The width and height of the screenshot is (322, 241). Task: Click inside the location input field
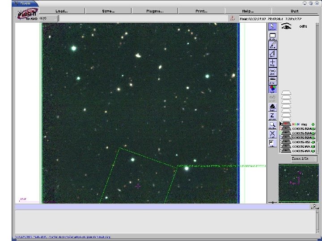pyautogui.click(x=144, y=18)
